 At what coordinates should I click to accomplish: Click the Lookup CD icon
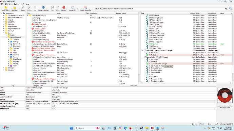(72, 8)
